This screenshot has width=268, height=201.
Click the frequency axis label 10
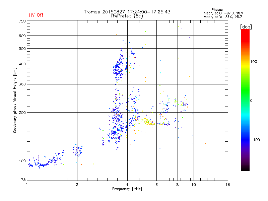tap(194, 185)
